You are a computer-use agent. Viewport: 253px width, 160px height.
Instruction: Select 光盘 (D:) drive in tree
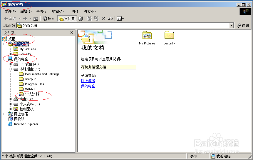click(x=26, y=99)
